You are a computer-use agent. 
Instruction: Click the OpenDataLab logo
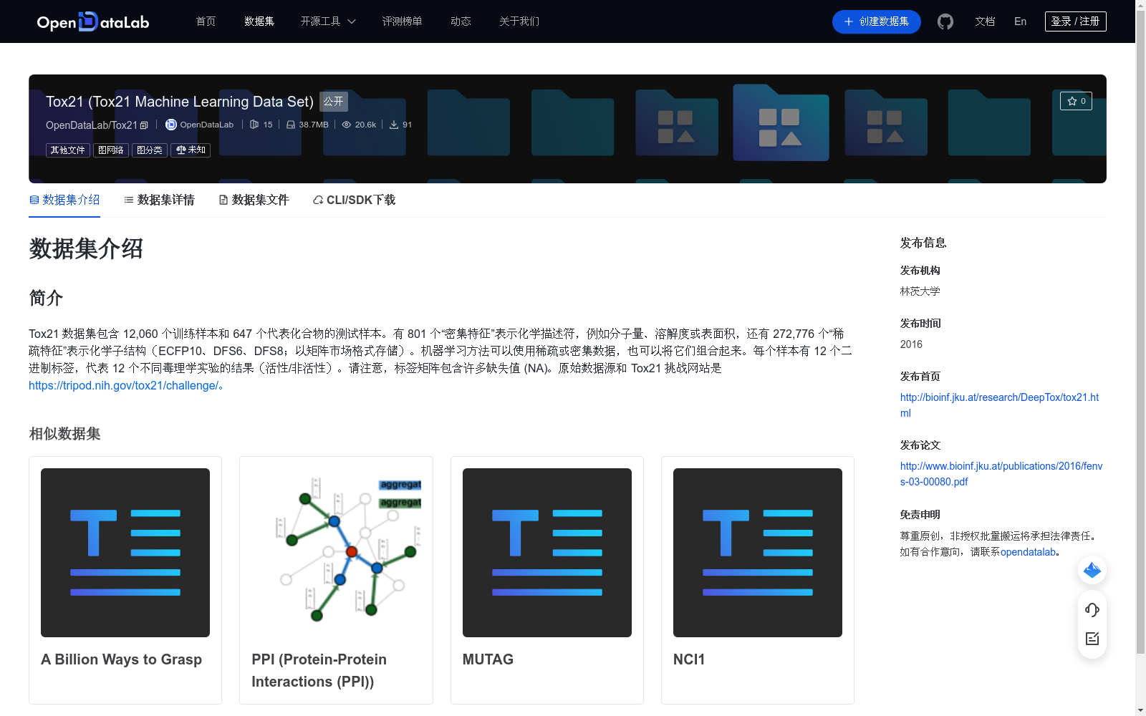(93, 21)
